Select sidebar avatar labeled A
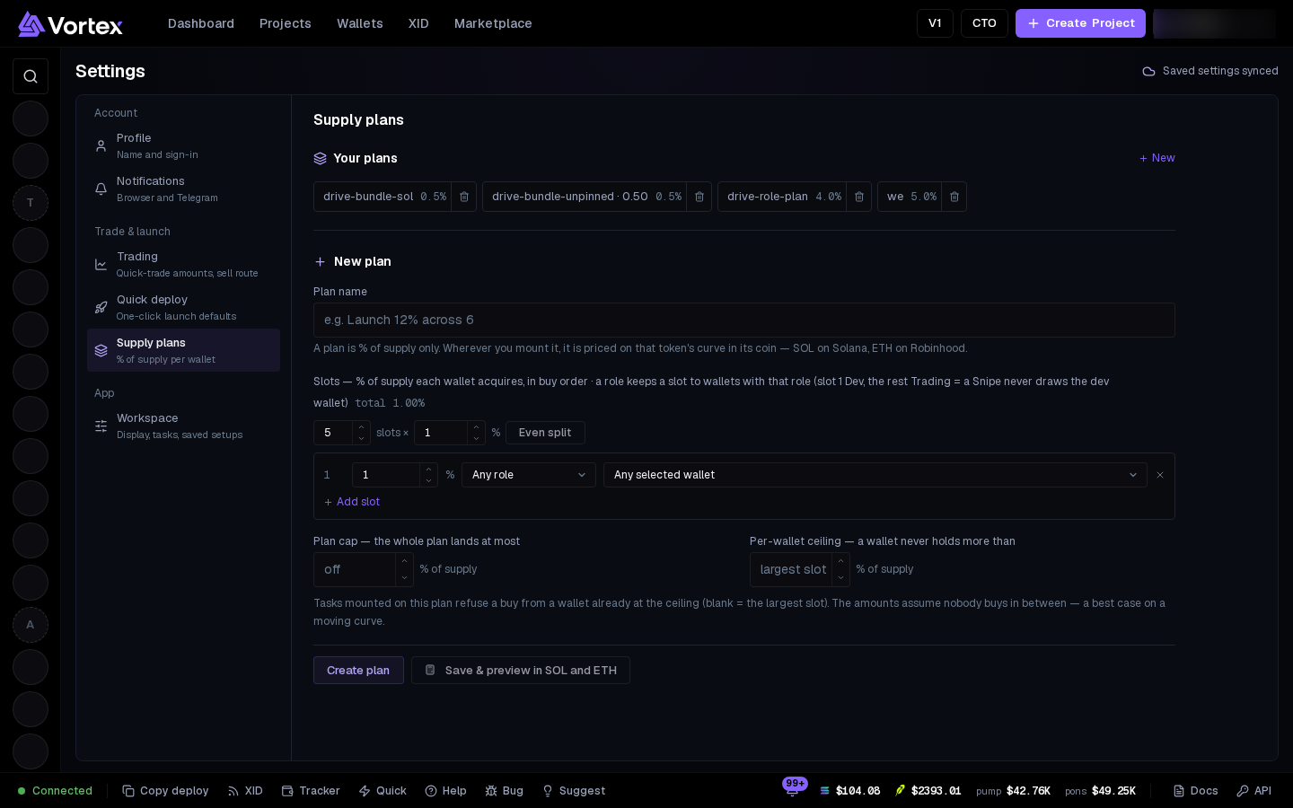Viewport: 1293px width, 808px height. pyautogui.click(x=31, y=625)
